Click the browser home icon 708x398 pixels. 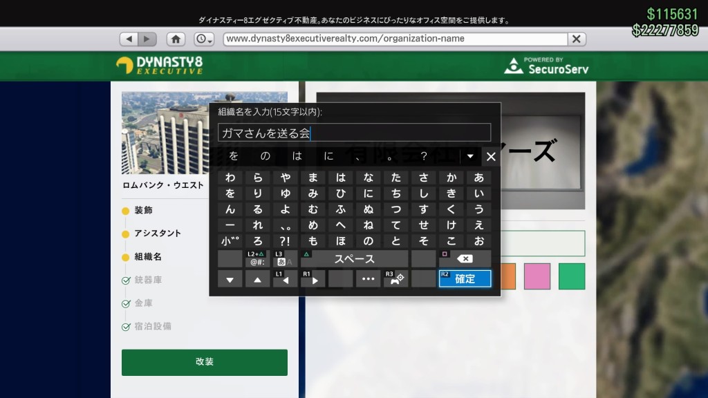176,39
